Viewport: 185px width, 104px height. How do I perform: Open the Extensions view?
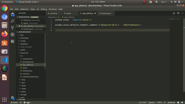(12, 41)
